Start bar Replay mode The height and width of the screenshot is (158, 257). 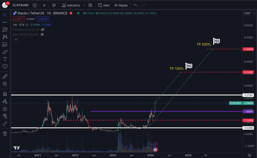pos(121,5)
